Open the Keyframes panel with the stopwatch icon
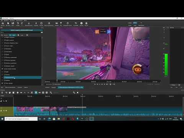Screen dimensions: 184x138 [67, 24]
